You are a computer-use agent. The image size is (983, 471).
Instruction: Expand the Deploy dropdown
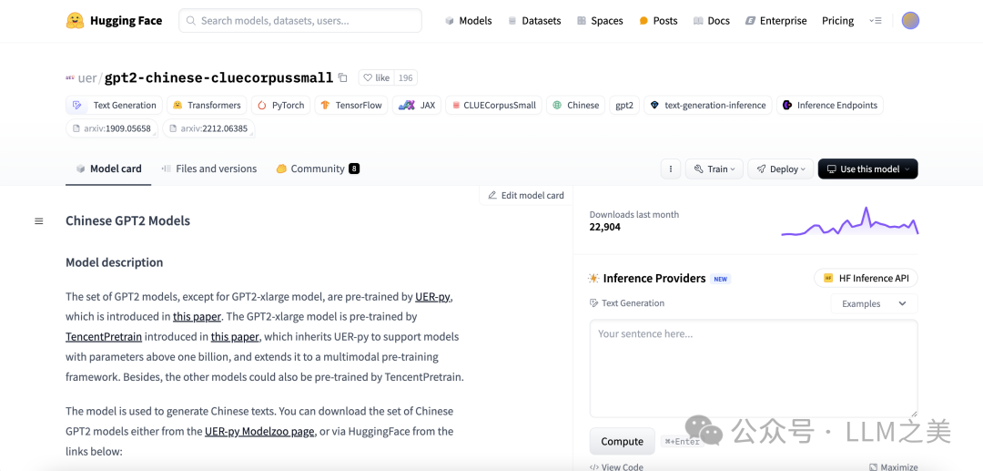pos(781,169)
